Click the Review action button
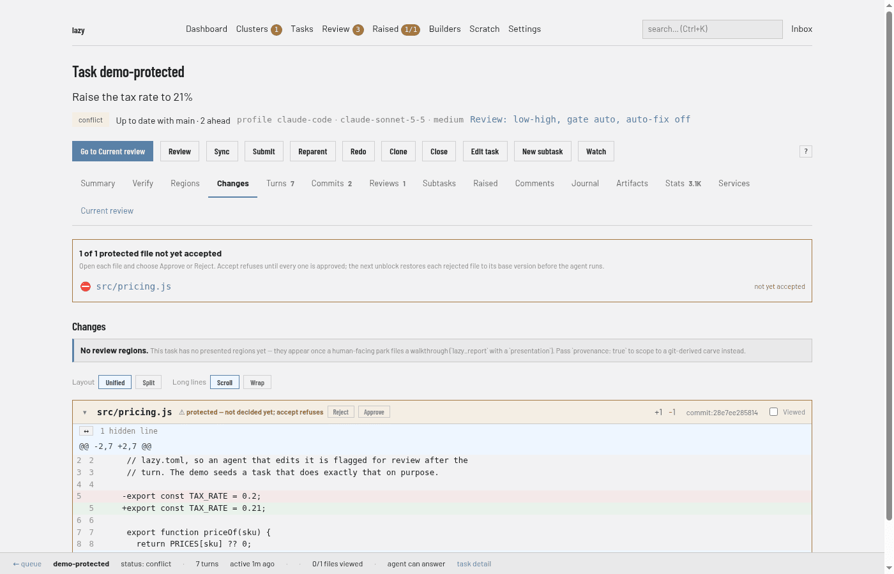Screen dimensions: 894x574 coord(179,151)
